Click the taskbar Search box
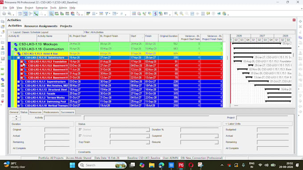Viewport: 303px width, 170px height. tap(102, 165)
